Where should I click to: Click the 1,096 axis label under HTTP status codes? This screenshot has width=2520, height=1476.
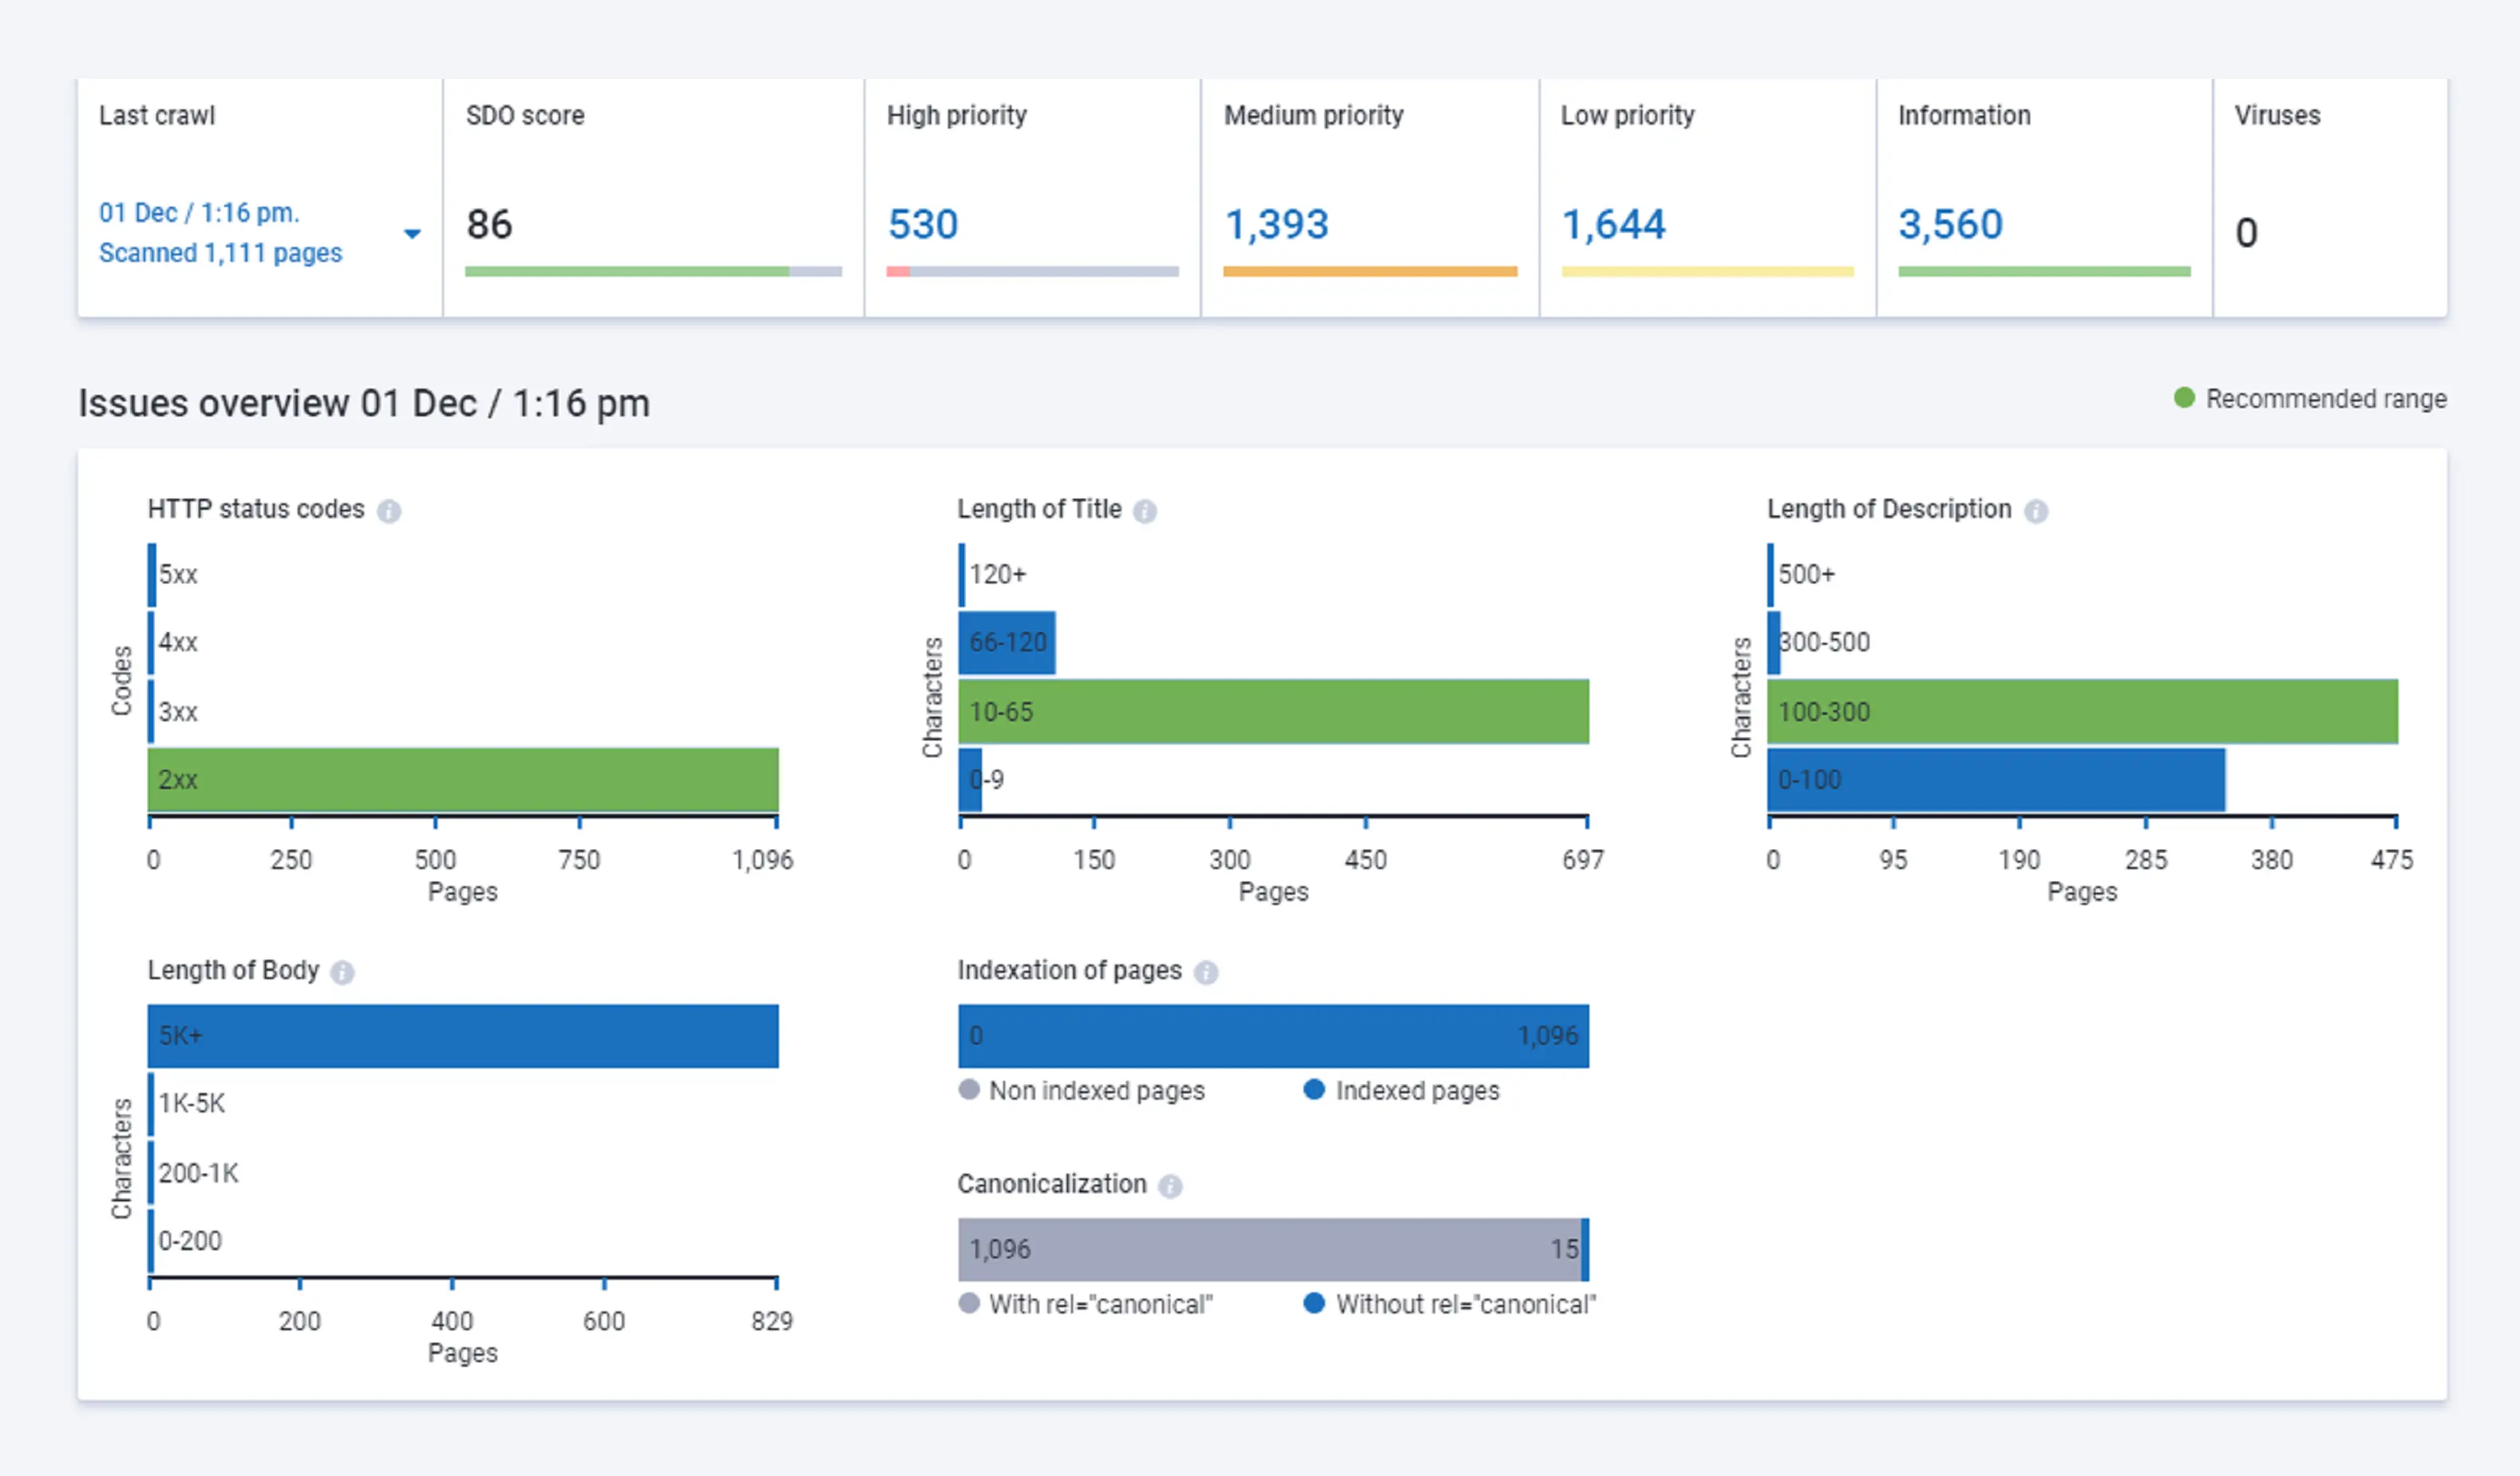pos(762,859)
